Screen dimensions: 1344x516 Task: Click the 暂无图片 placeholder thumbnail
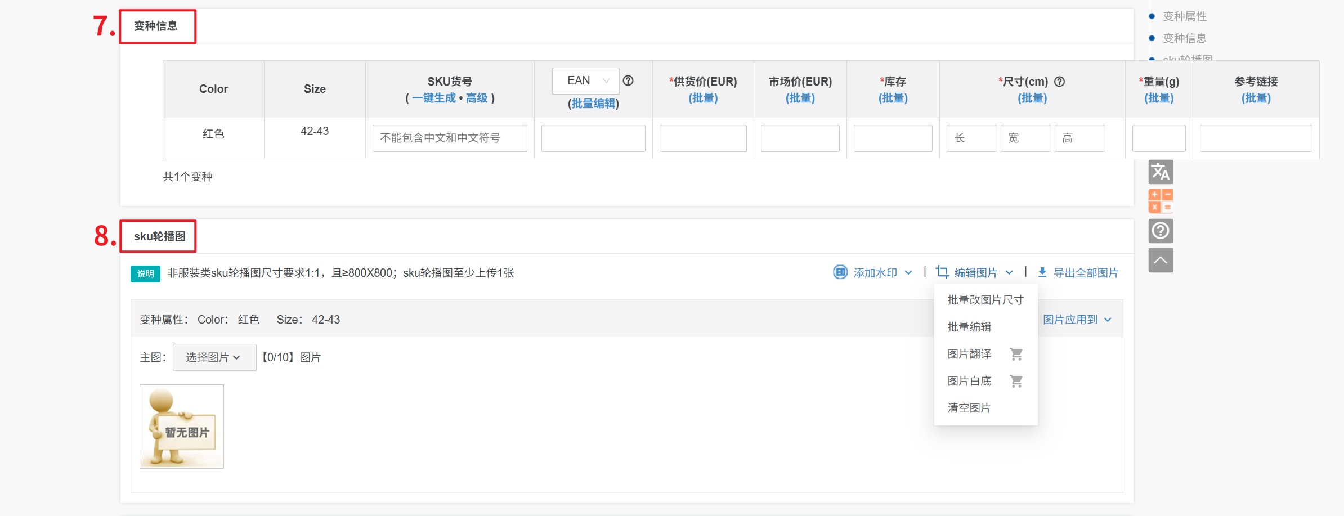(182, 427)
